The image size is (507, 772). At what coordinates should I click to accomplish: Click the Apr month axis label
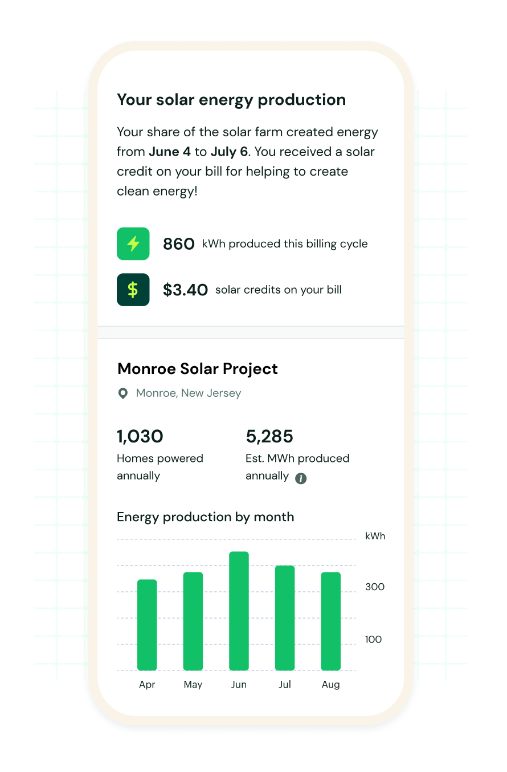click(147, 685)
